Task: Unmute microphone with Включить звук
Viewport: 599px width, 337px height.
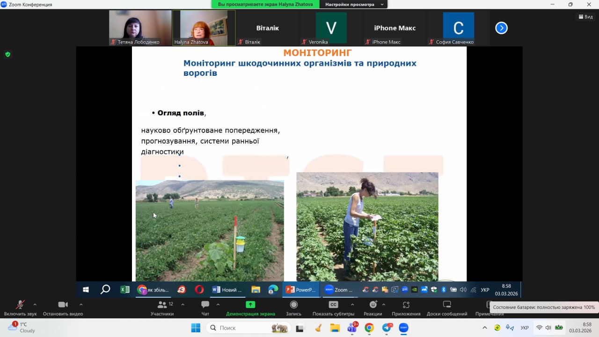Action: (x=20, y=305)
